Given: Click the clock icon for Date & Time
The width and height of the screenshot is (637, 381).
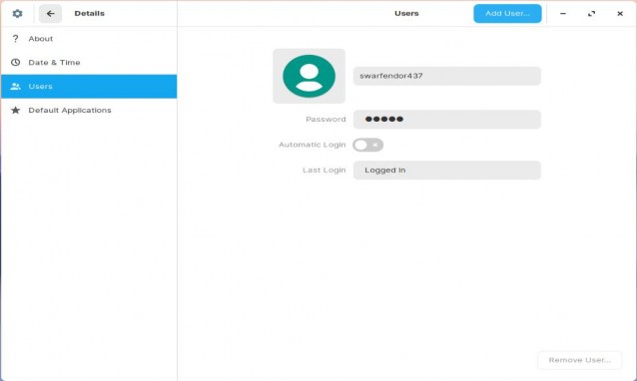Looking at the screenshot, I should click(x=15, y=63).
